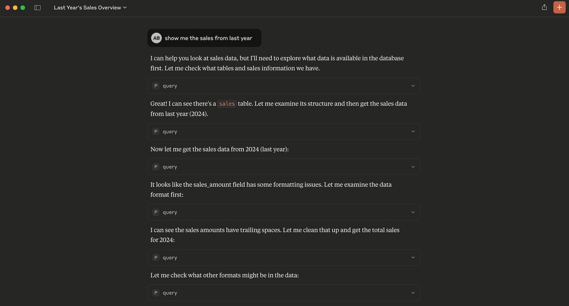Toggle the sidebar panel icon
569x306 pixels.
tap(38, 8)
